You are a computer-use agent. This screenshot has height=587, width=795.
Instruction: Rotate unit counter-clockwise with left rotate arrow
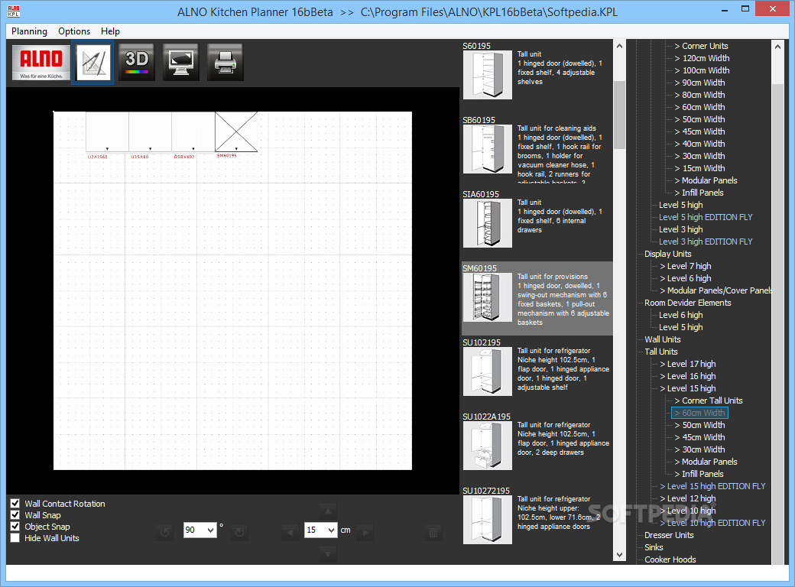point(164,532)
